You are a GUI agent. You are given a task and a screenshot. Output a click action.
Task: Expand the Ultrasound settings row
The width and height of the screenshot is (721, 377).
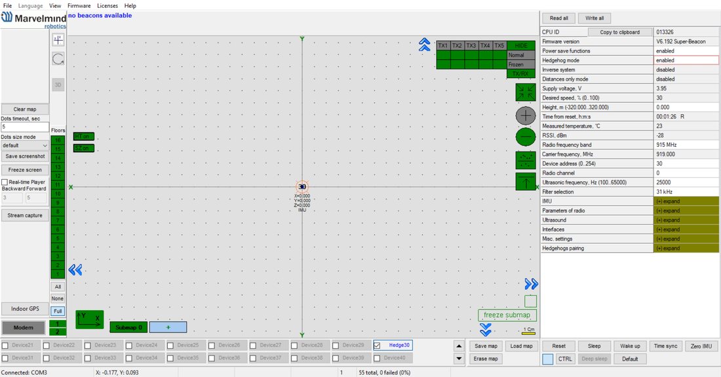(x=686, y=220)
